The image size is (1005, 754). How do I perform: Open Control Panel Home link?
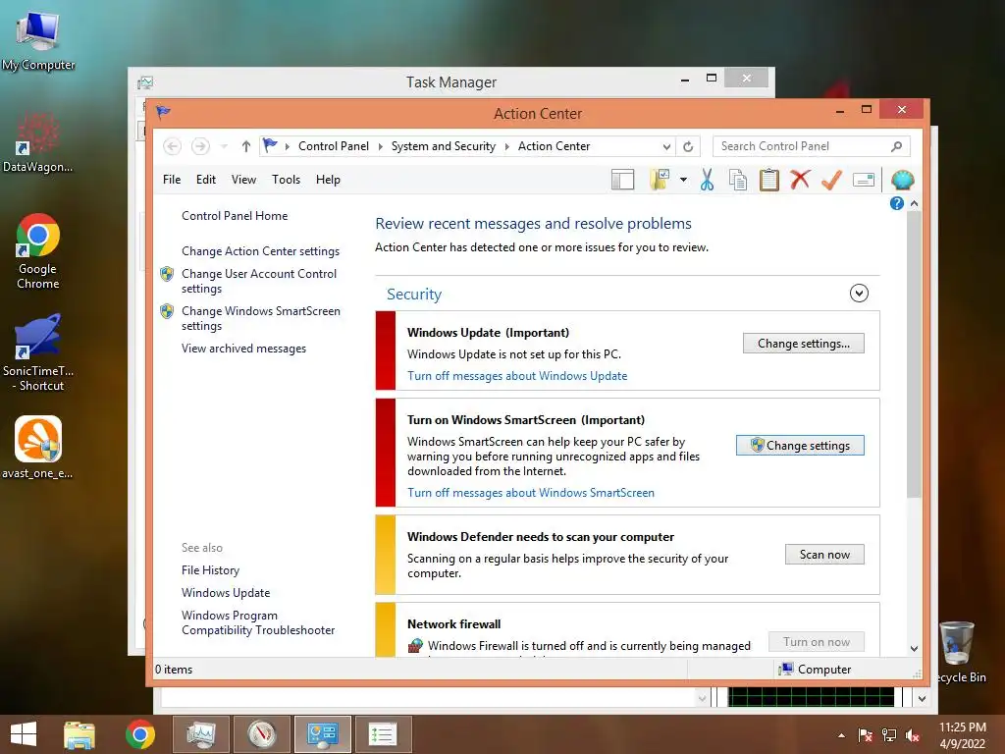[235, 215]
